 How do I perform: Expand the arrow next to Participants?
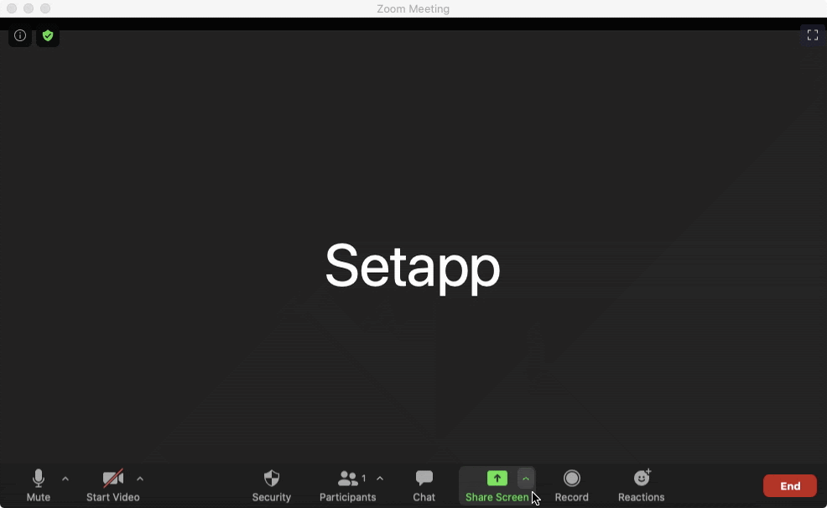click(x=380, y=479)
